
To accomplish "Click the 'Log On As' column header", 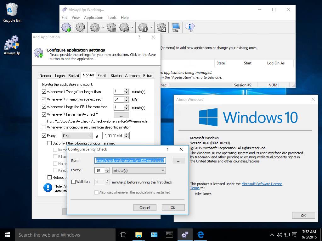I will coord(279,63).
